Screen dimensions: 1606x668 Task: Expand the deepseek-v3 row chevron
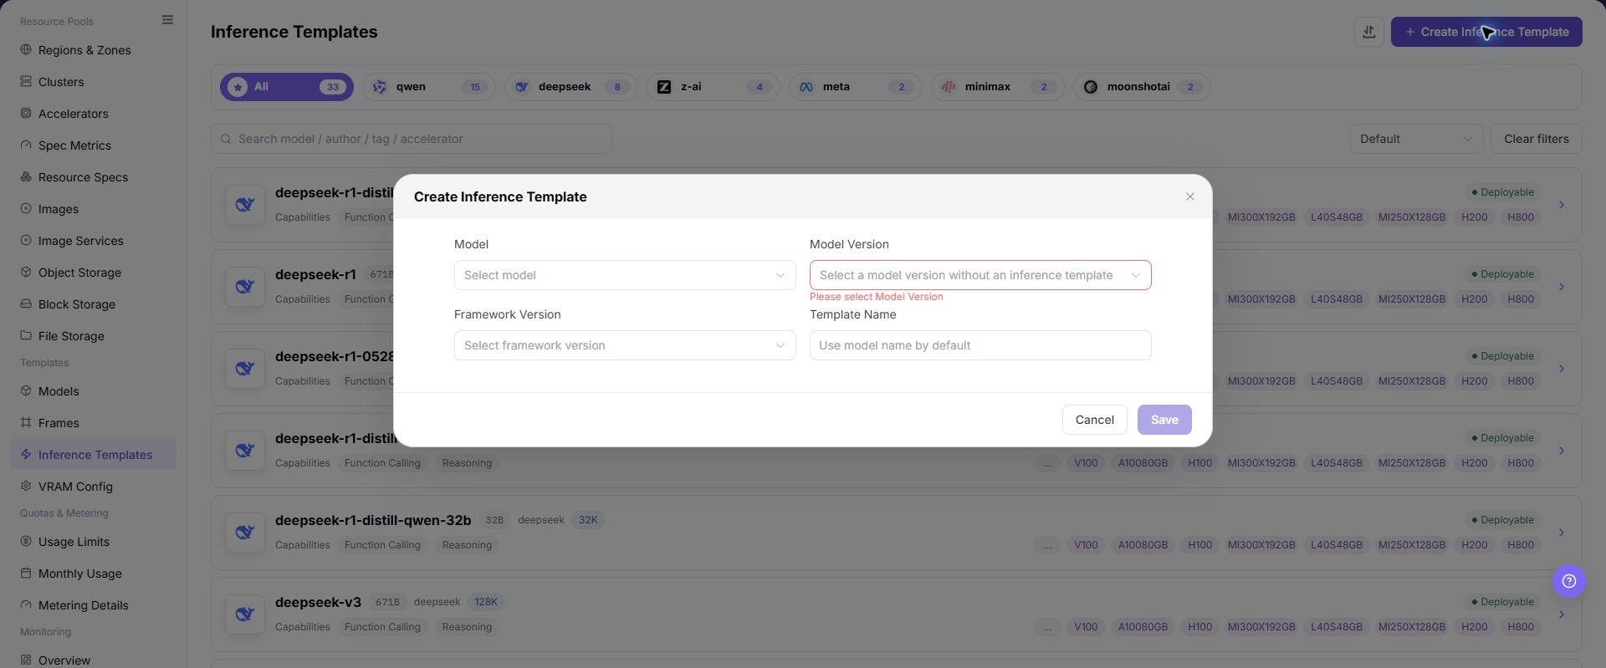click(1562, 614)
